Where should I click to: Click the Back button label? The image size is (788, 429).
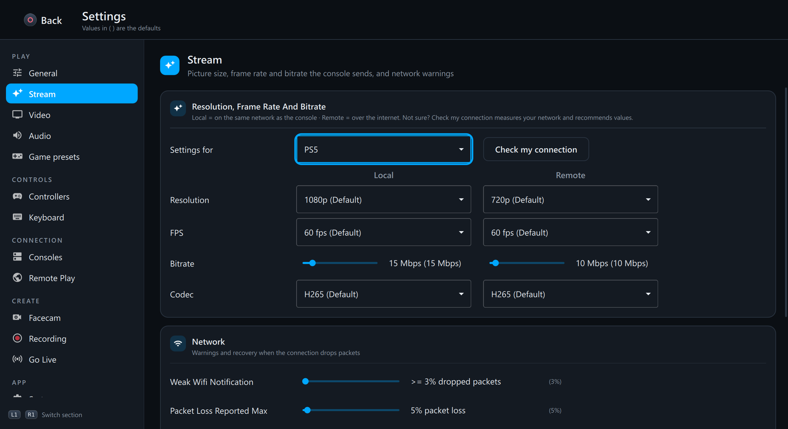pyautogui.click(x=51, y=20)
